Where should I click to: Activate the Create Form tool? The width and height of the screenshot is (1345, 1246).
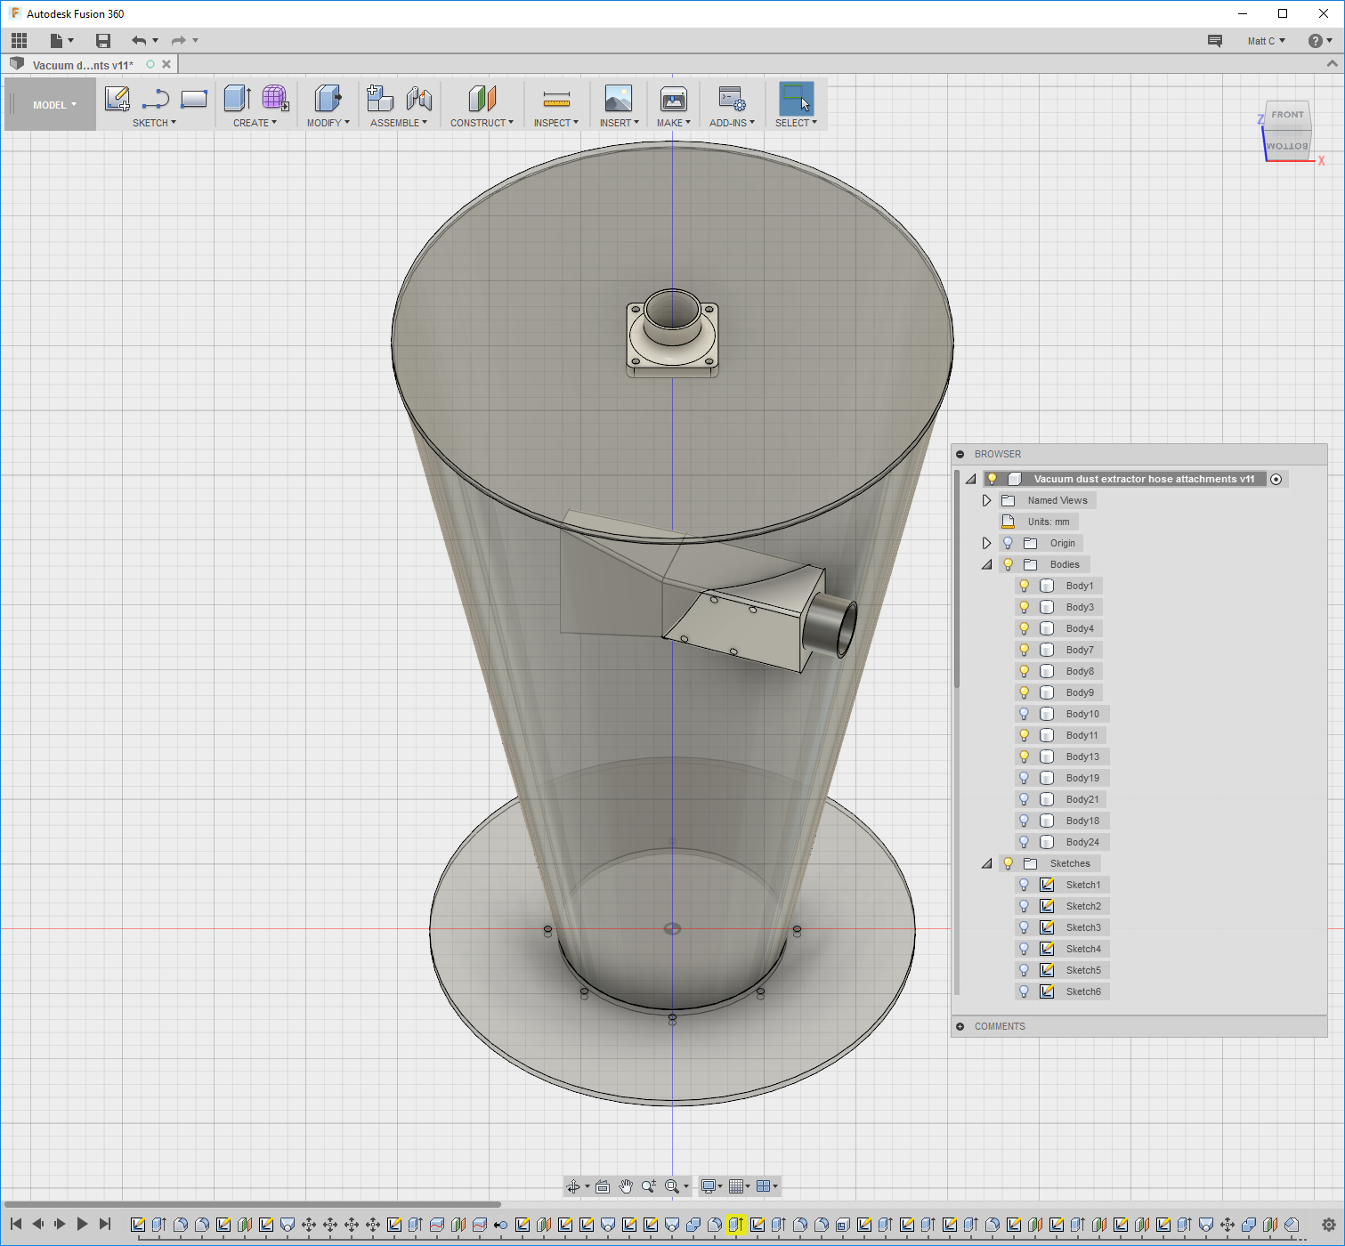(x=275, y=98)
